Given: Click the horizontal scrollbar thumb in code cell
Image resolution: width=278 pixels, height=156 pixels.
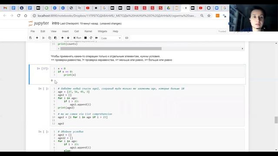Looking at the screenshot, I should point(111,49).
